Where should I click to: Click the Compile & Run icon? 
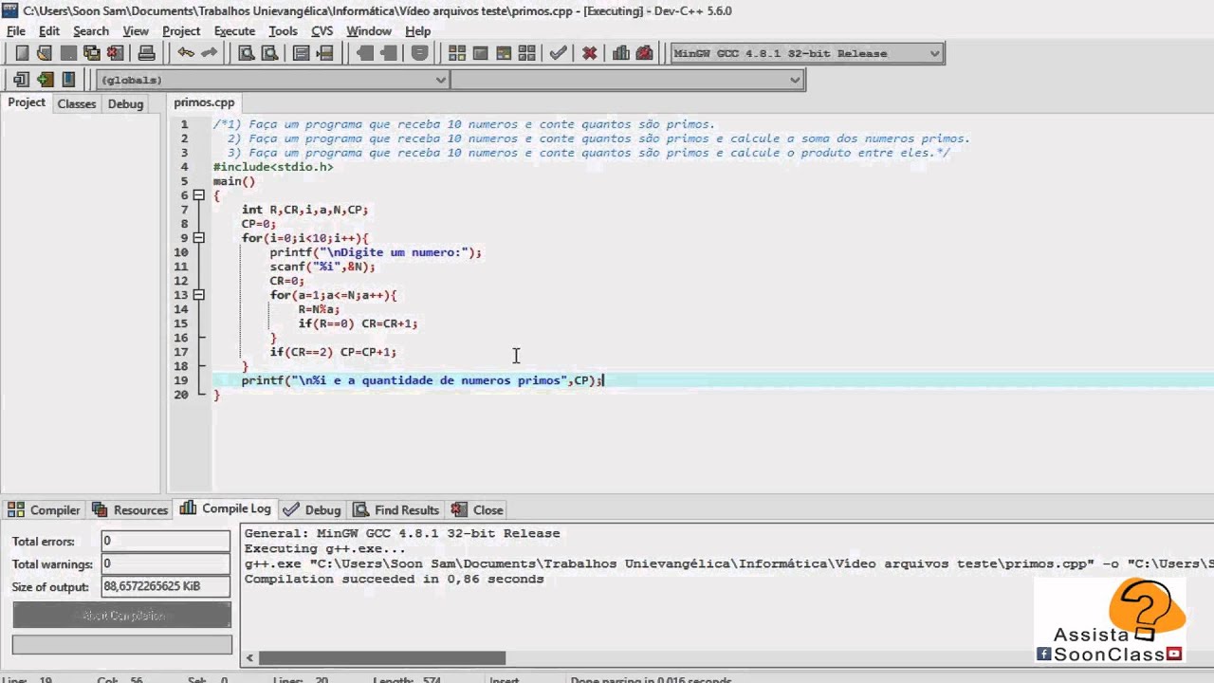pos(504,53)
